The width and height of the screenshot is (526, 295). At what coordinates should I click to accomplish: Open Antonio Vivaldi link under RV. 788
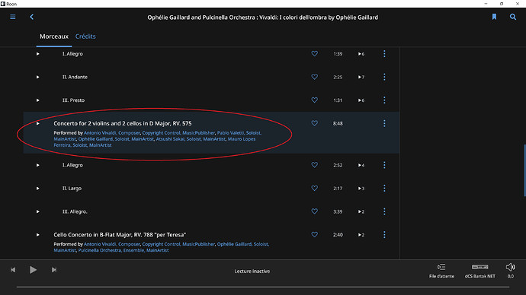(100, 244)
